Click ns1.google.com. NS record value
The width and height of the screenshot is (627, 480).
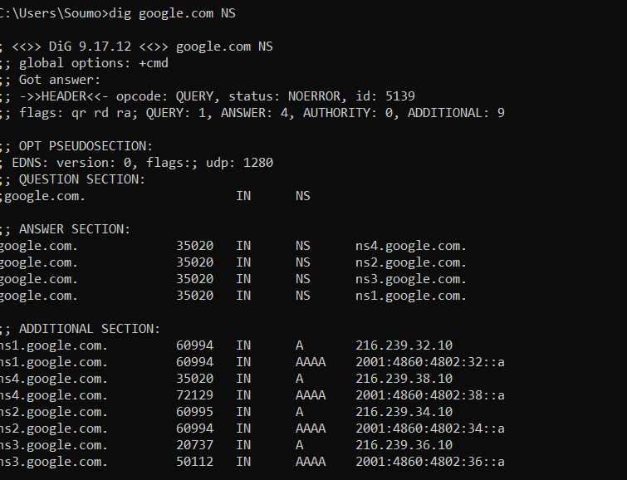(411, 296)
